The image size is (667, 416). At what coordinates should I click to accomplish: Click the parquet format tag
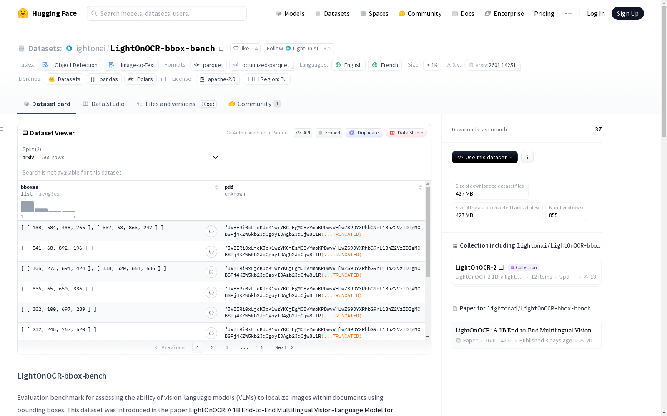[x=208, y=65]
